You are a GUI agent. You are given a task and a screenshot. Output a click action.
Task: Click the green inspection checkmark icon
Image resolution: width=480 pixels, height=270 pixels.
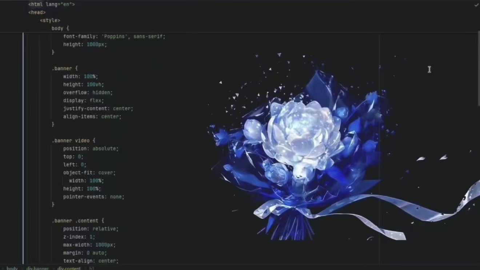(x=476, y=5)
